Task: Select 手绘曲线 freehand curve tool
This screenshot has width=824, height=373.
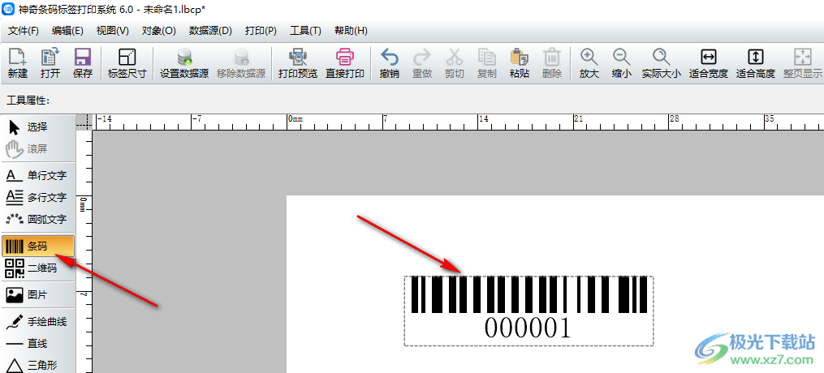Action: click(x=38, y=322)
